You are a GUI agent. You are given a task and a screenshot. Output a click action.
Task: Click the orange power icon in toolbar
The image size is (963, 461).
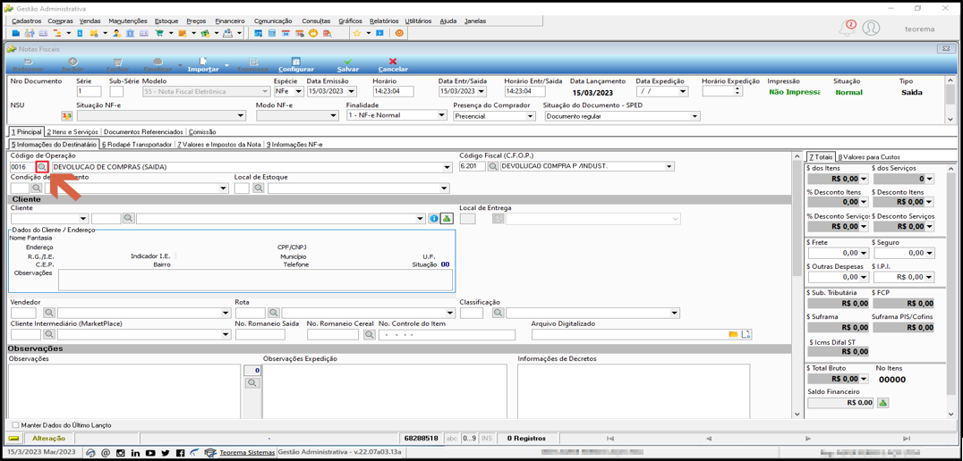tap(399, 33)
